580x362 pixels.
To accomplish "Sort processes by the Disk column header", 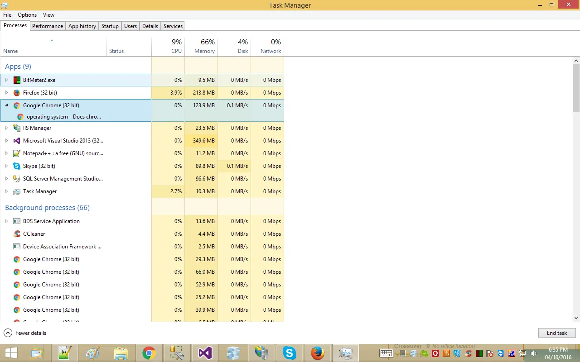I will pos(234,46).
